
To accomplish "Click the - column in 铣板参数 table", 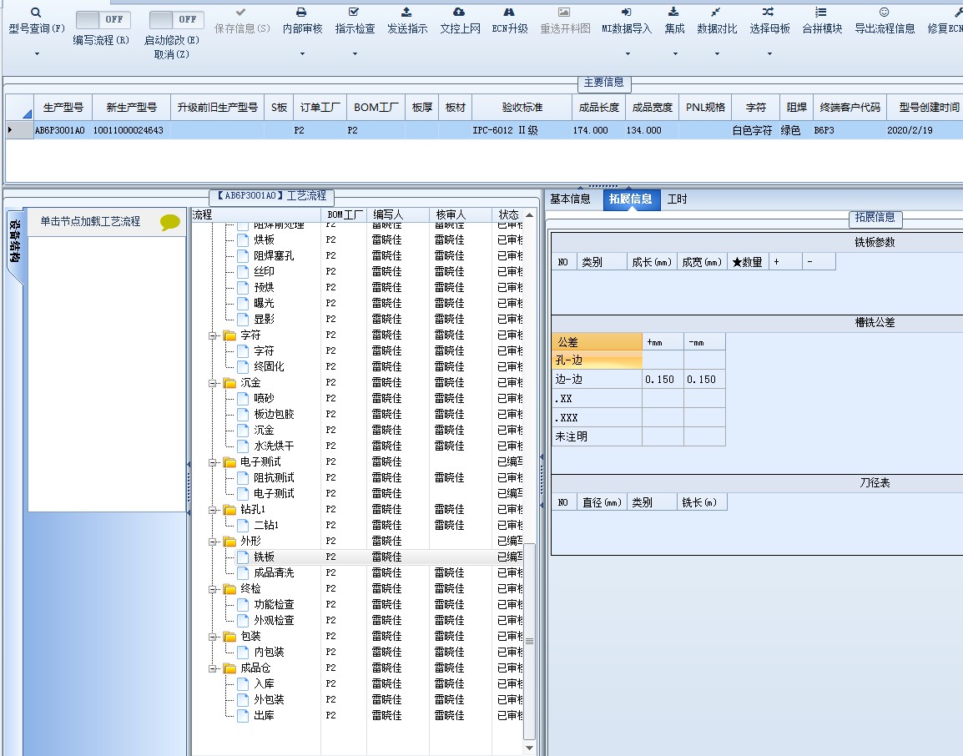I will point(819,262).
